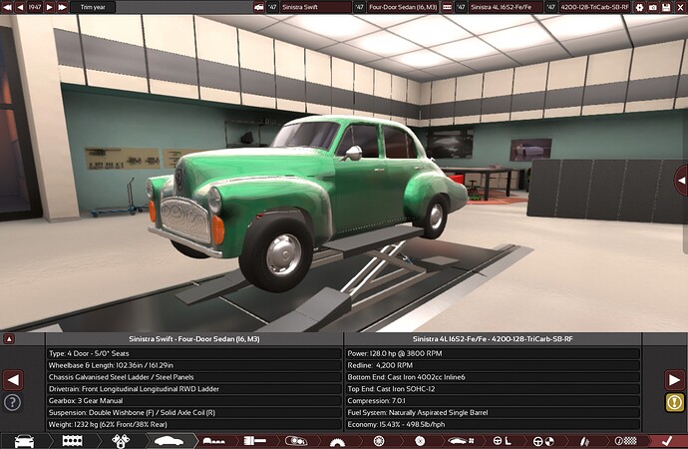Select the highlighted car body tab in bottom bar
Viewport: 688px width, 449px height.
pyautogui.click(x=168, y=440)
